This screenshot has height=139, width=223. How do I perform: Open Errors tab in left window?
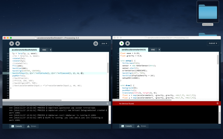tap(32, 126)
